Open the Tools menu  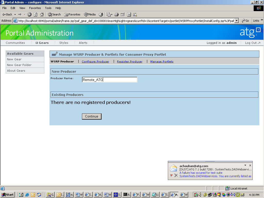(48, 8)
